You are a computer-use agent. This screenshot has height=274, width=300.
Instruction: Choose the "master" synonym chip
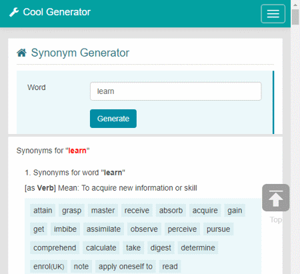(103, 211)
